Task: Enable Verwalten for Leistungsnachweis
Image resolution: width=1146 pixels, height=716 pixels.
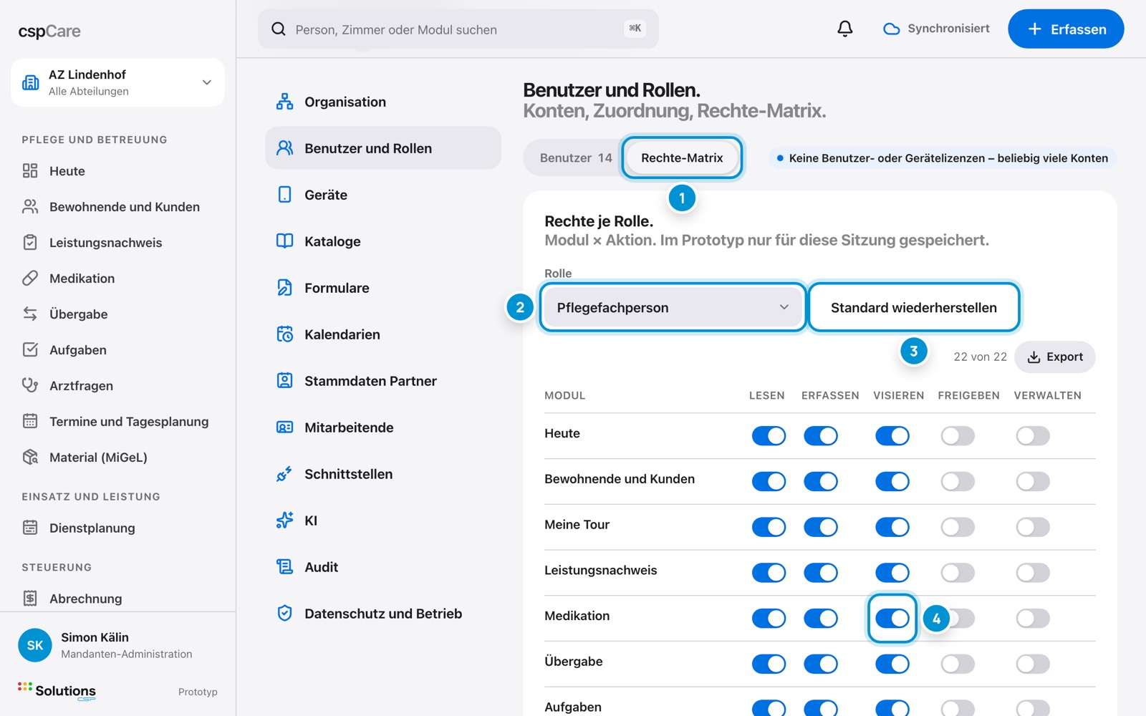Action: point(1033,573)
